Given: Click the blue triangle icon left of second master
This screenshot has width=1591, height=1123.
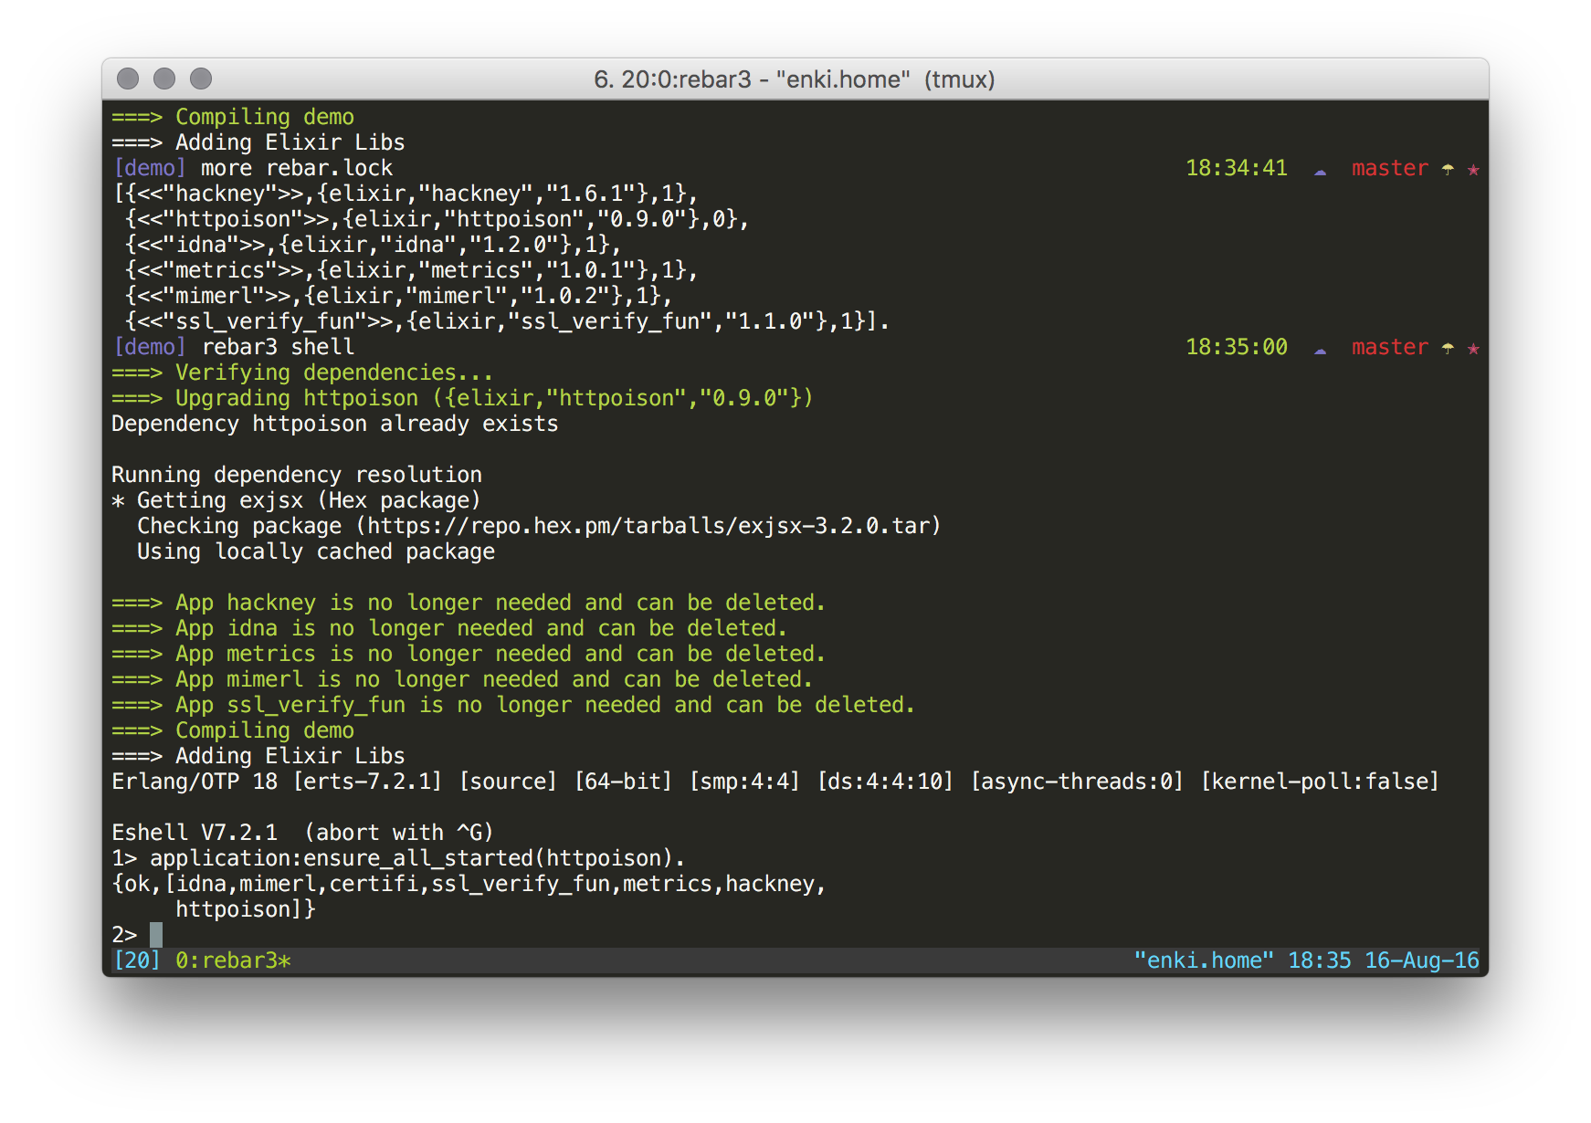Looking at the screenshot, I should 1320,351.
